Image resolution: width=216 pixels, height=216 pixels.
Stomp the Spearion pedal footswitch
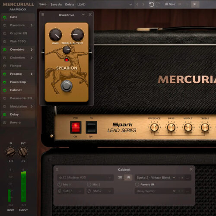coord(67,86)
